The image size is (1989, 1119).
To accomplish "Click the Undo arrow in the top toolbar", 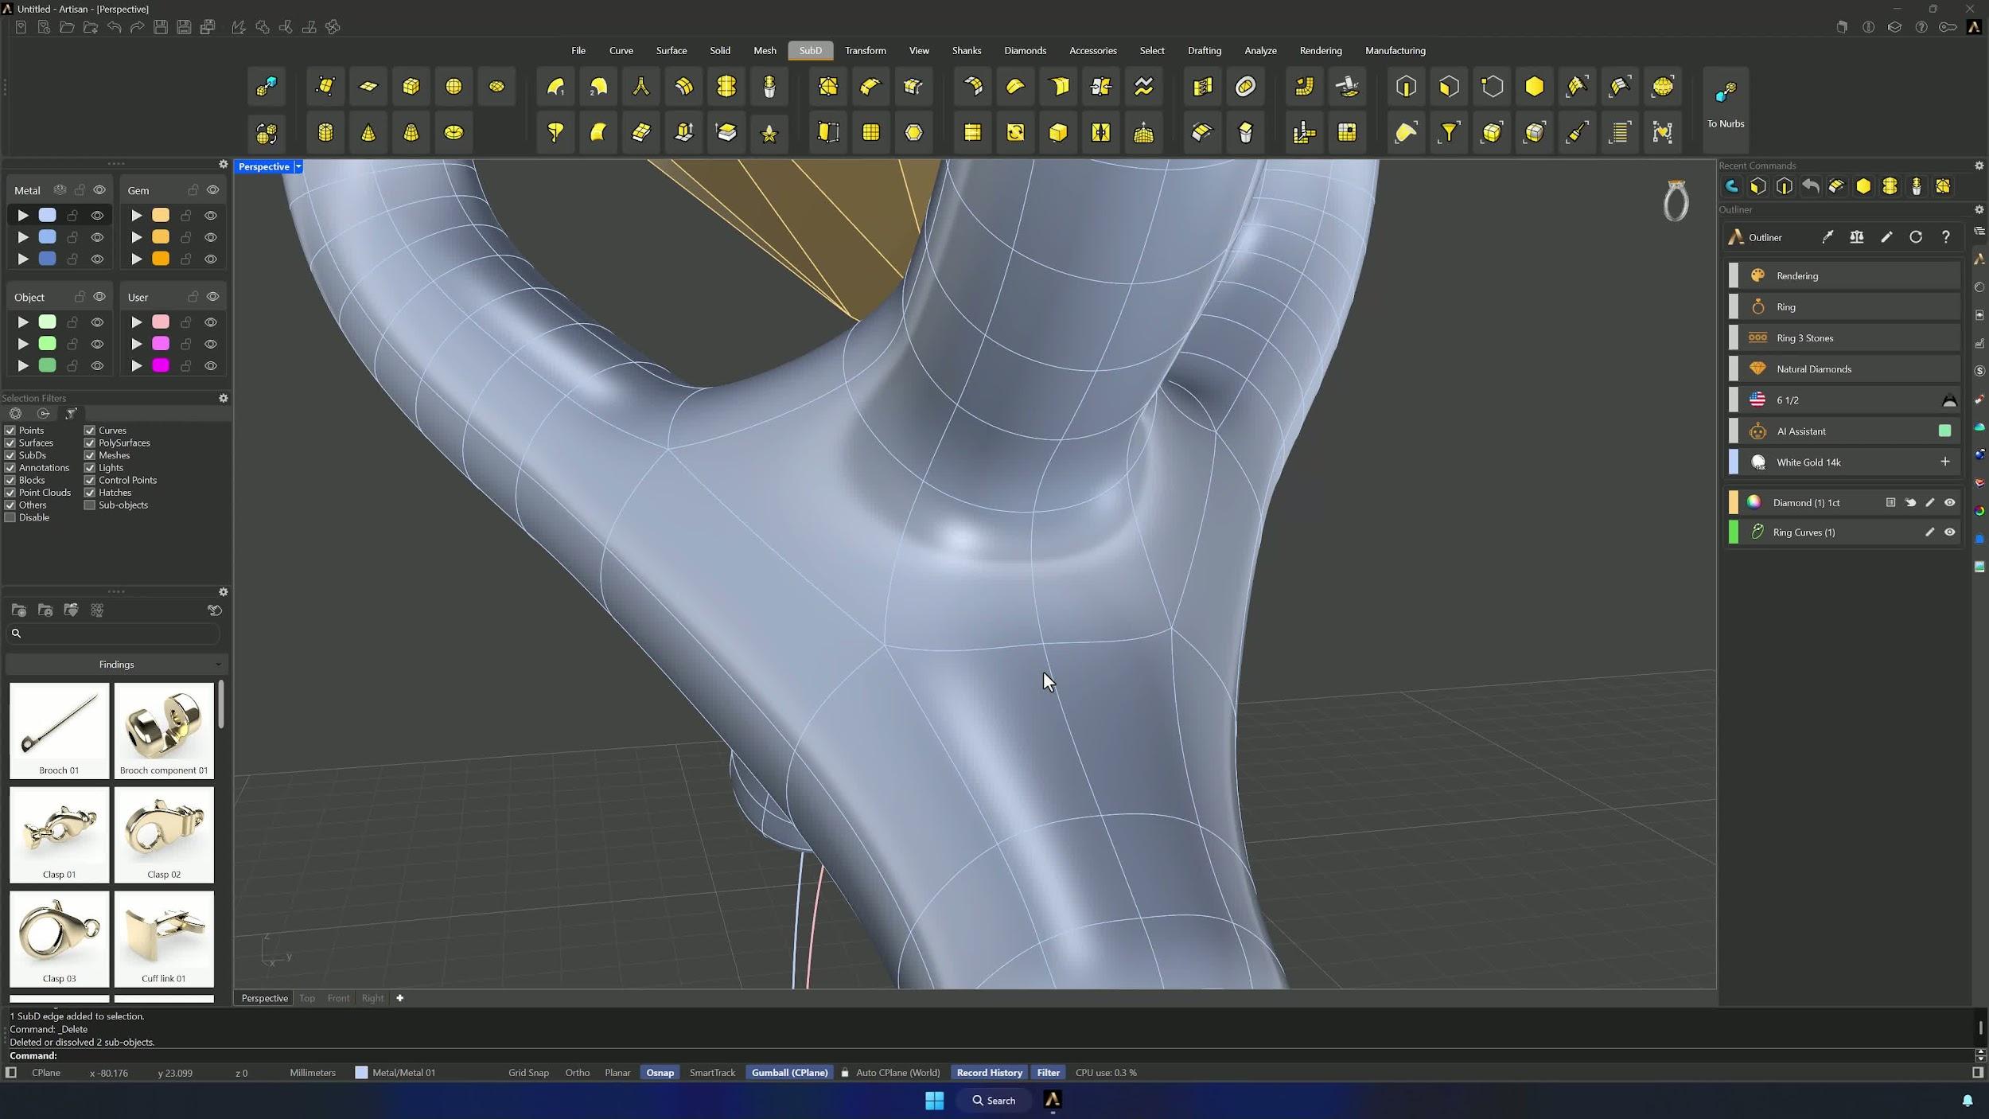I will coord(114,27).
